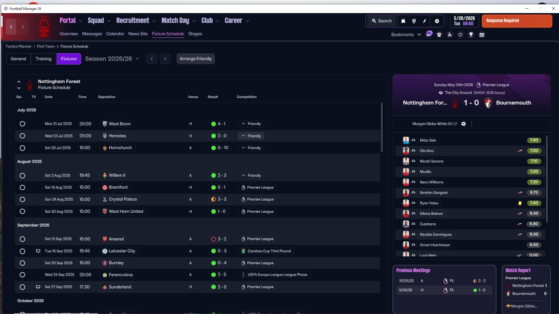This screenshot has width=559, height=314.
Task: Click the 5/26/2026 date and time box
Action: (x=465, y=21)
